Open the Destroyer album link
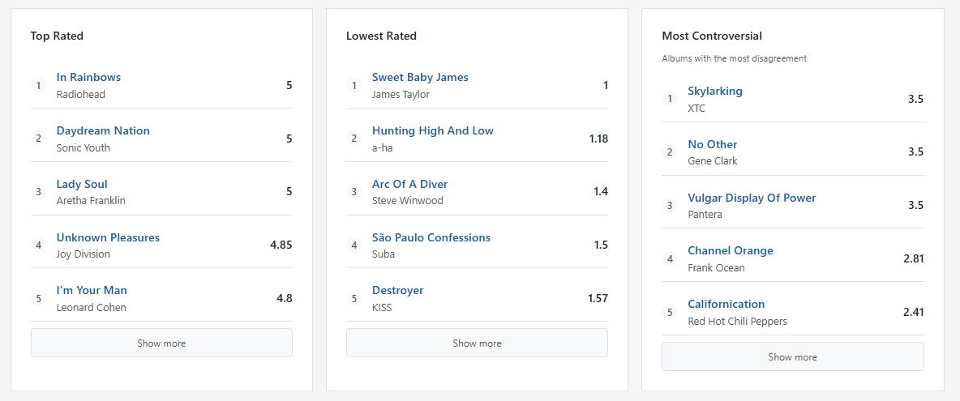Screen dimensions: 960x401 pyautogui.click(x=398, y=290)
